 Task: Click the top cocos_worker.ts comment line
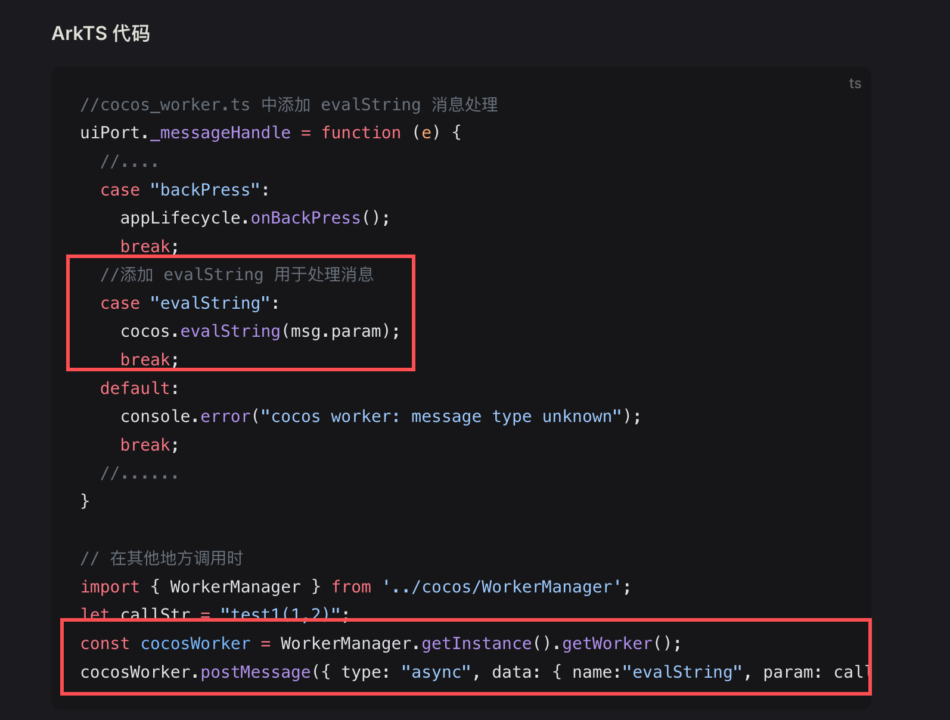289,105
